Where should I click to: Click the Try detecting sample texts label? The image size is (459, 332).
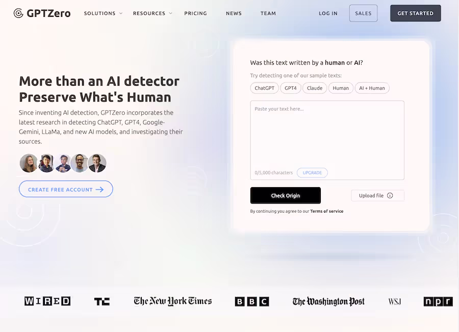[296, 75]
